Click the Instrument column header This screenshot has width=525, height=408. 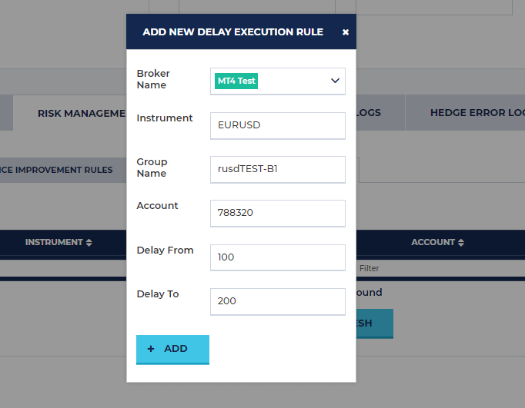click(x=54, y=242)
